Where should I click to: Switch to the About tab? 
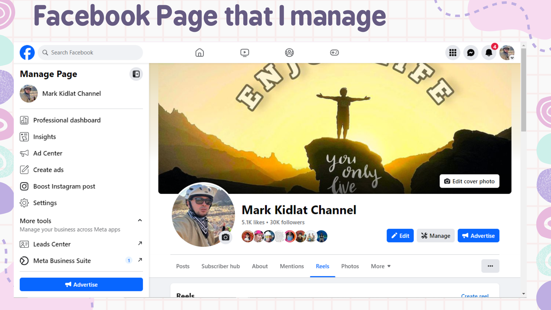tap(260, 266)
